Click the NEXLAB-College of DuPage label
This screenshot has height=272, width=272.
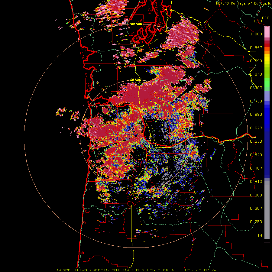click(241, 3)
